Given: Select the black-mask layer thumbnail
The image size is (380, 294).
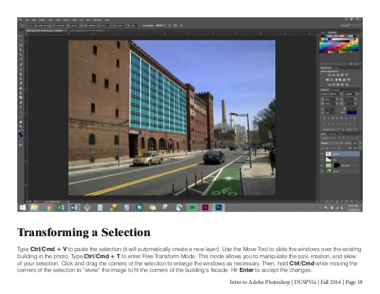Looking at the screenshot, I should pos(337,166).
